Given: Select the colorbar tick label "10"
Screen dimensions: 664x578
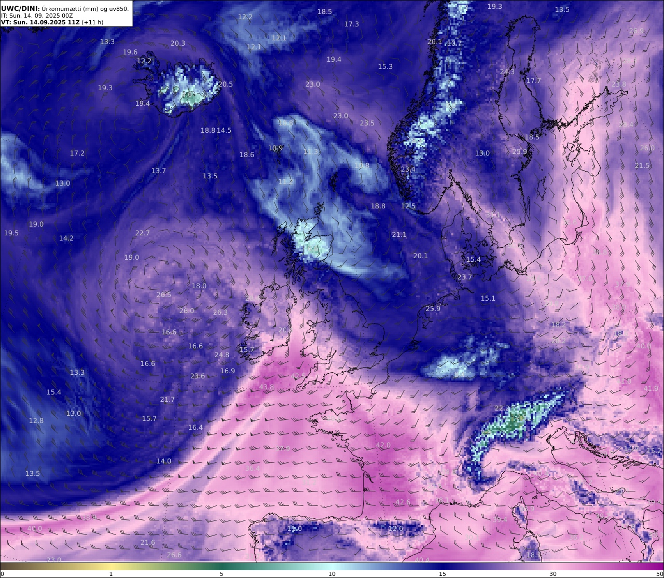Looking at the screenshot, I should pyautogui.click(x=332, y=574).
